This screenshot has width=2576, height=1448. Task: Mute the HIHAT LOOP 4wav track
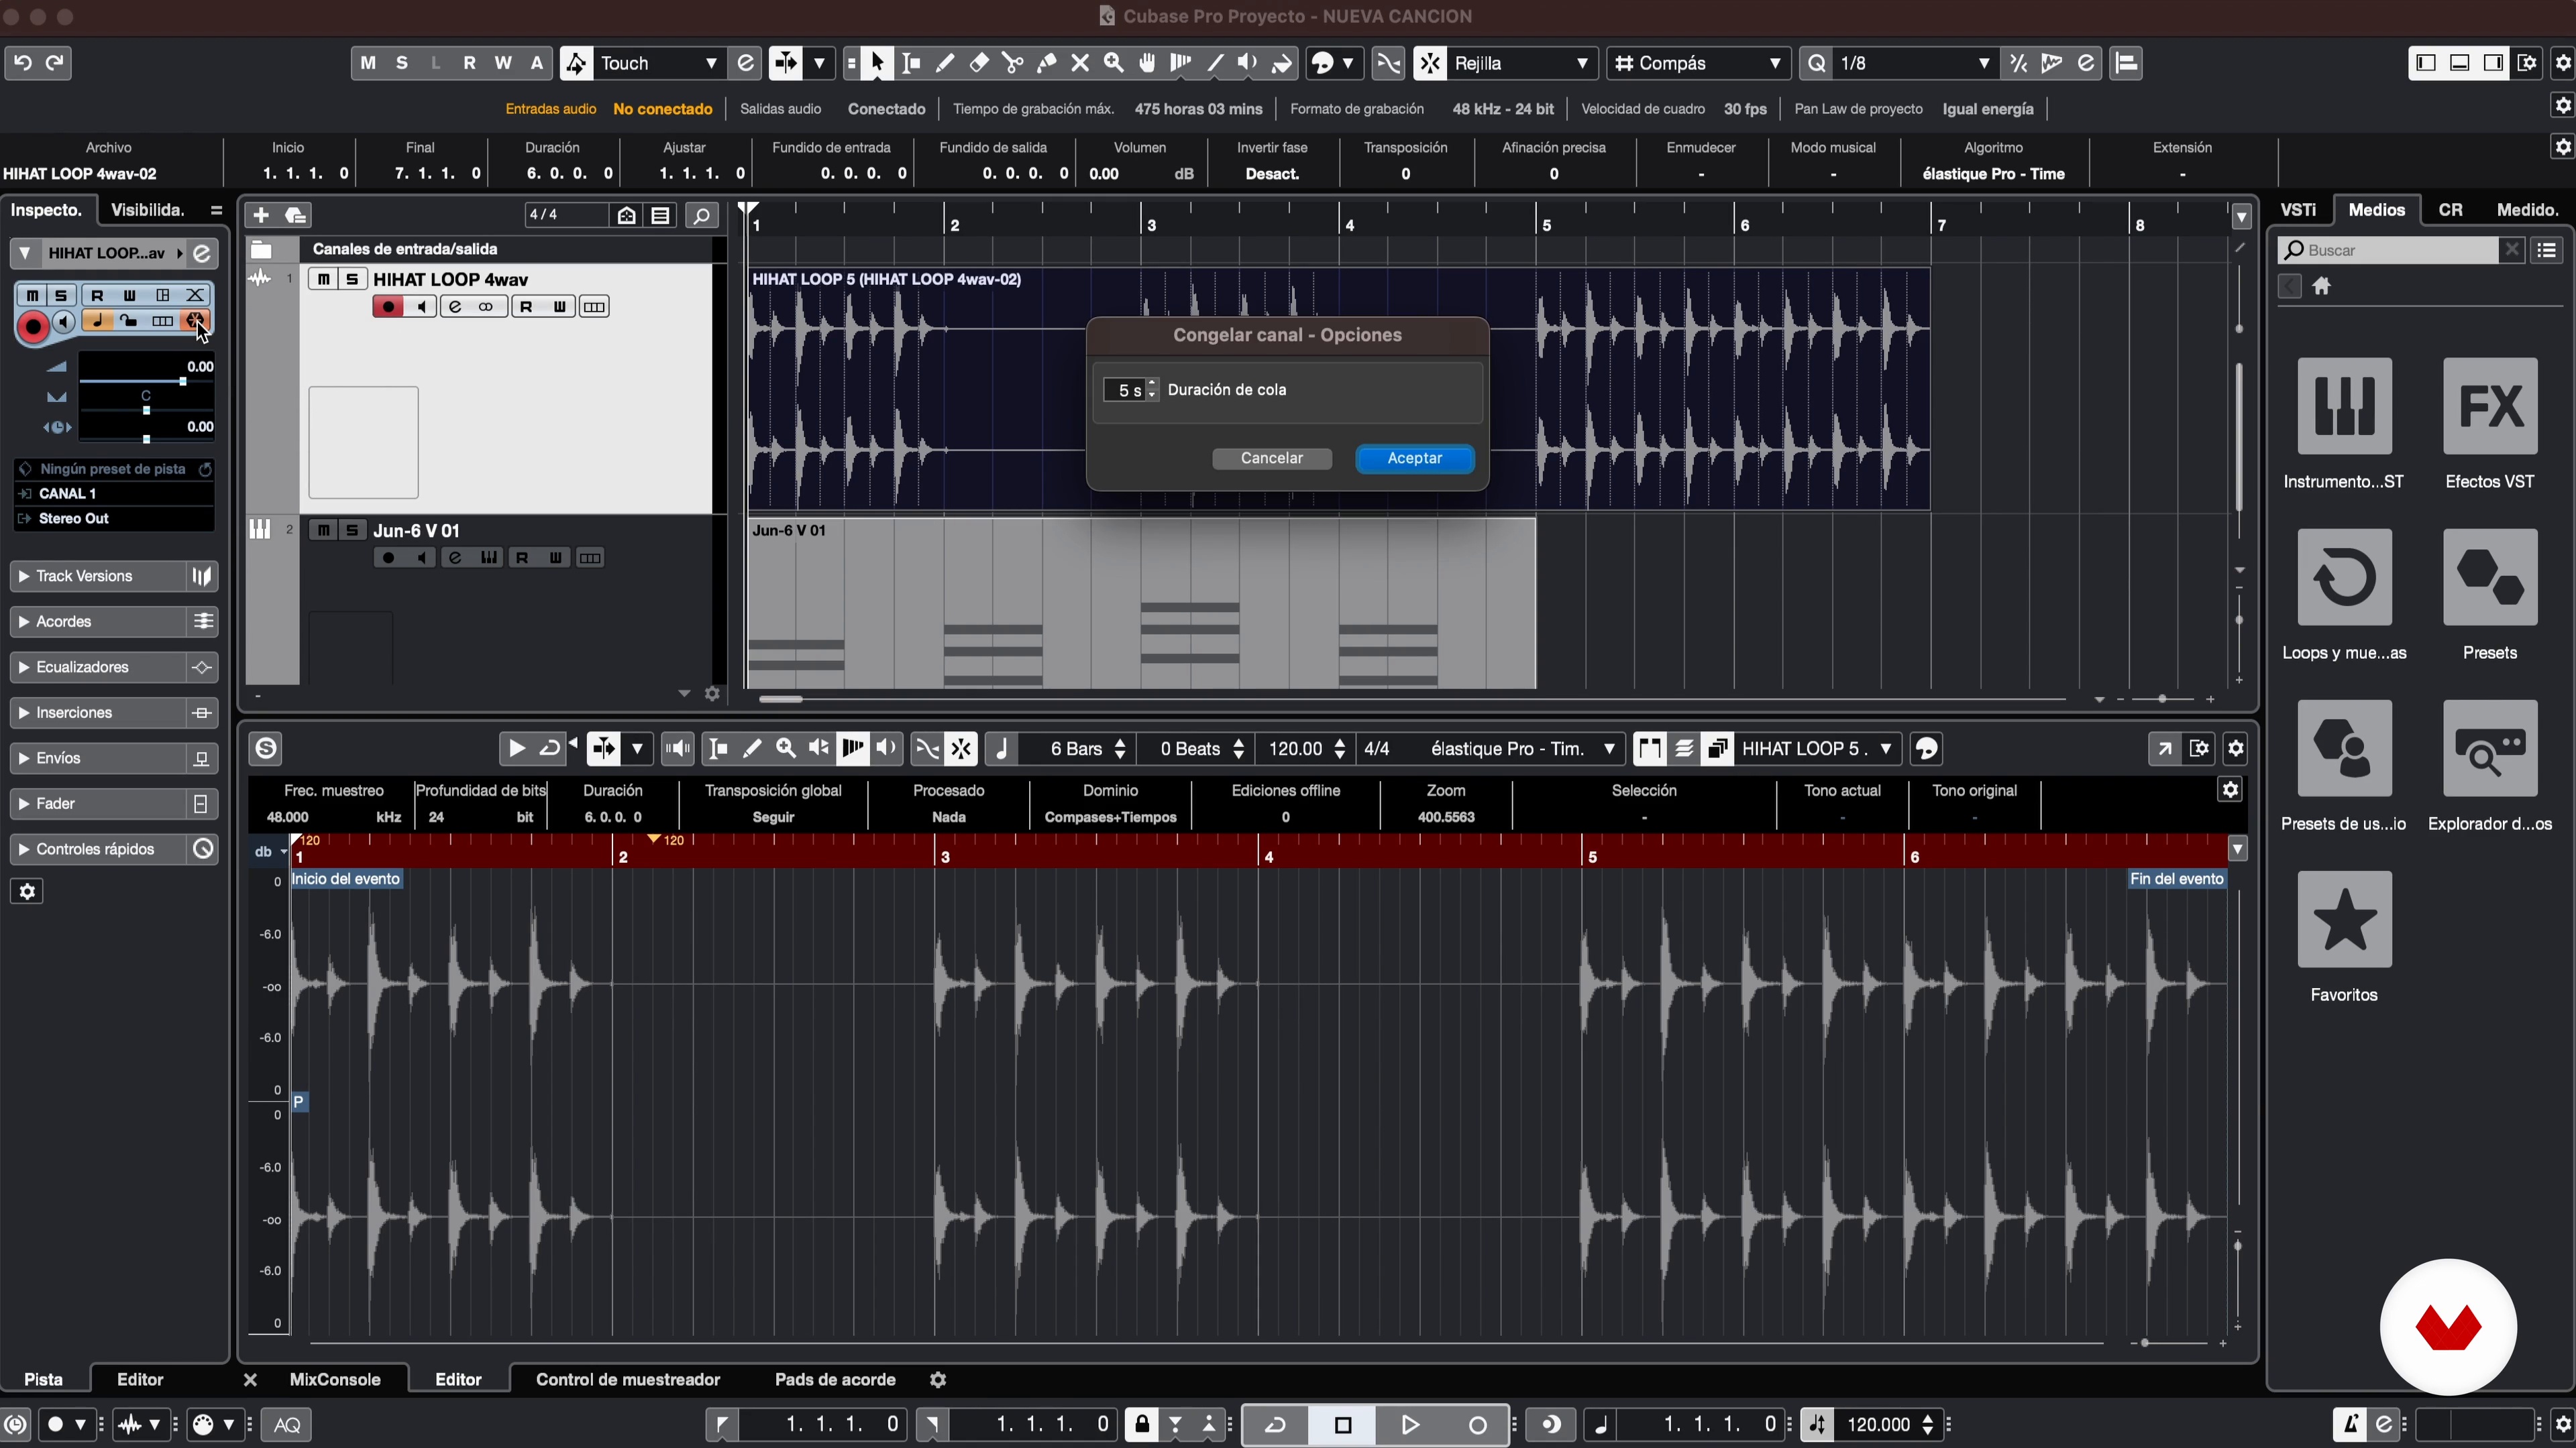(x=323, y=279)
